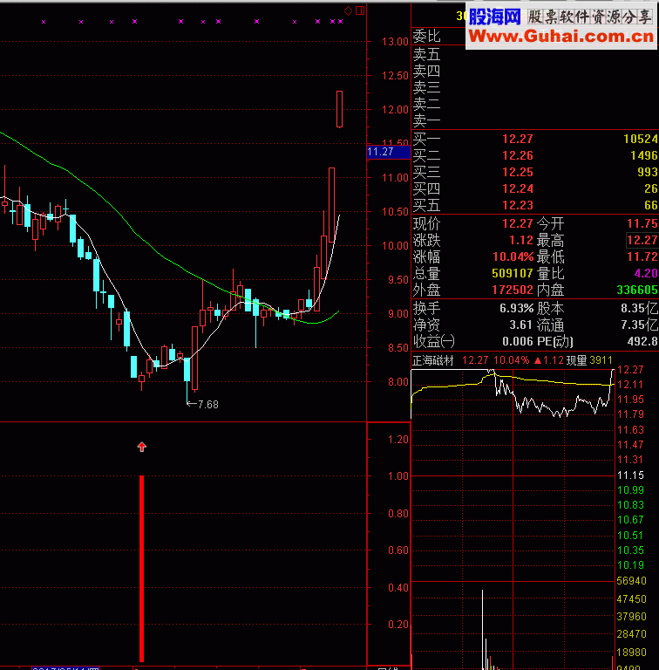
Task: Click the boxed 最高 value 12.27
Action: click(642, 240)
